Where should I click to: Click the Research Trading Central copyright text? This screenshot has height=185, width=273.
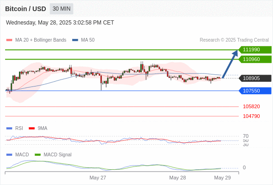click(x=234, y=40)
